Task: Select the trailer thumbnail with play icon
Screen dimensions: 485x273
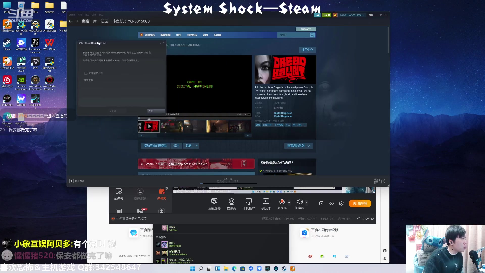Action: point(149,126)
